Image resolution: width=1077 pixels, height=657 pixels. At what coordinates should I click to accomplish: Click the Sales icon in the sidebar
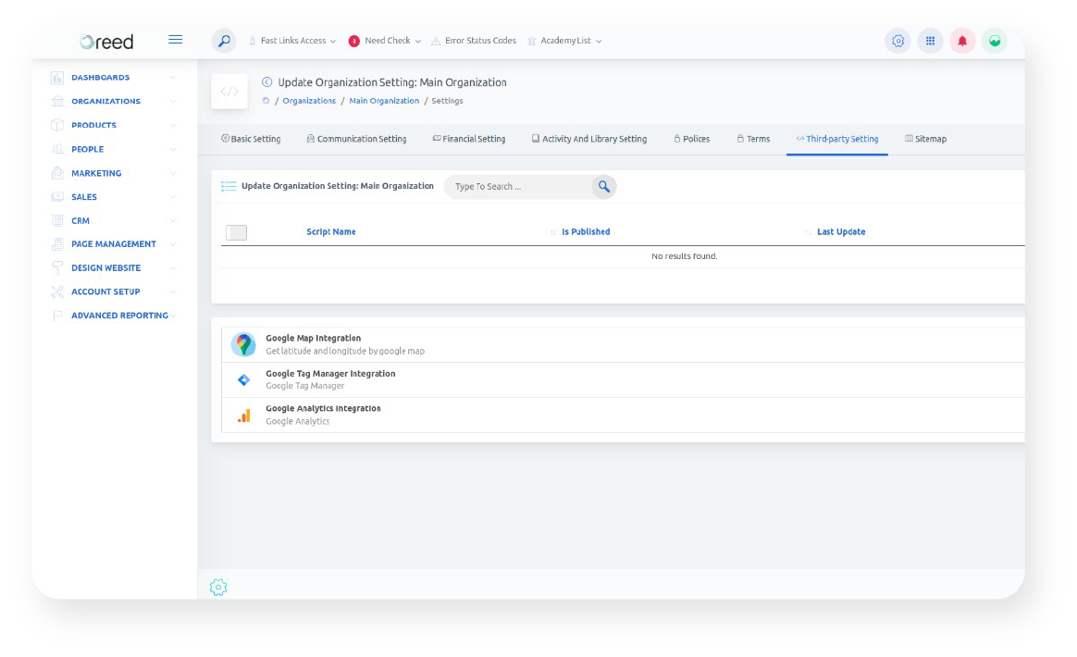(x=57, y=196)
